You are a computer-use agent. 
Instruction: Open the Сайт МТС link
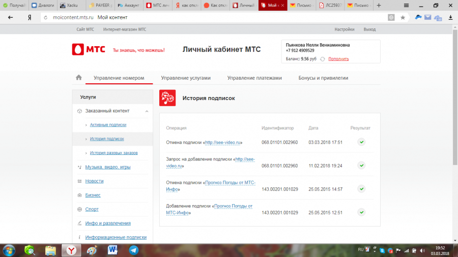[x=85, y=29]
